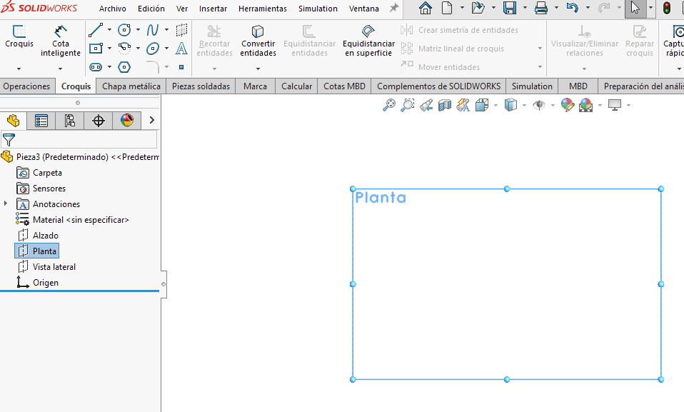Open the Spline tool dropdown arrow

166,30
